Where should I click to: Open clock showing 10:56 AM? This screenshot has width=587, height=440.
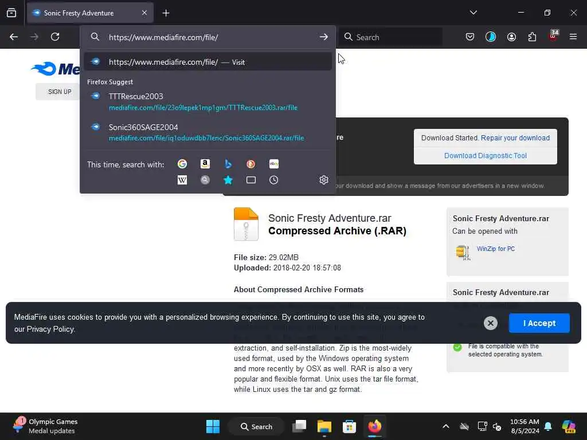pyautogui.click(x=525, y=426)
